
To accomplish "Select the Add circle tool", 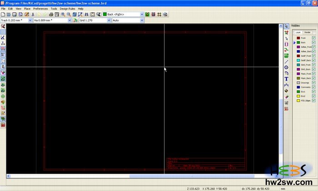I will 286,68.
